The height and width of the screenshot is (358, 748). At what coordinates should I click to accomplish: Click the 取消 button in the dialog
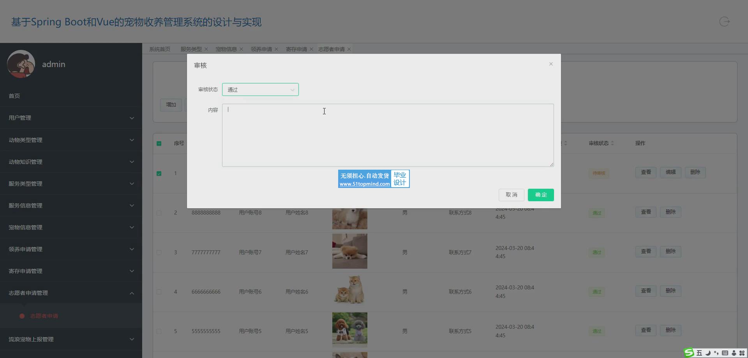click(511, 195)
